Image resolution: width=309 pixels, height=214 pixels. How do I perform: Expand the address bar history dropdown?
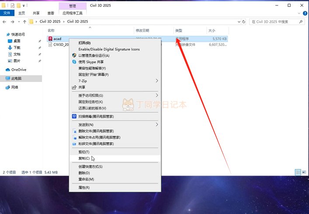239,22
